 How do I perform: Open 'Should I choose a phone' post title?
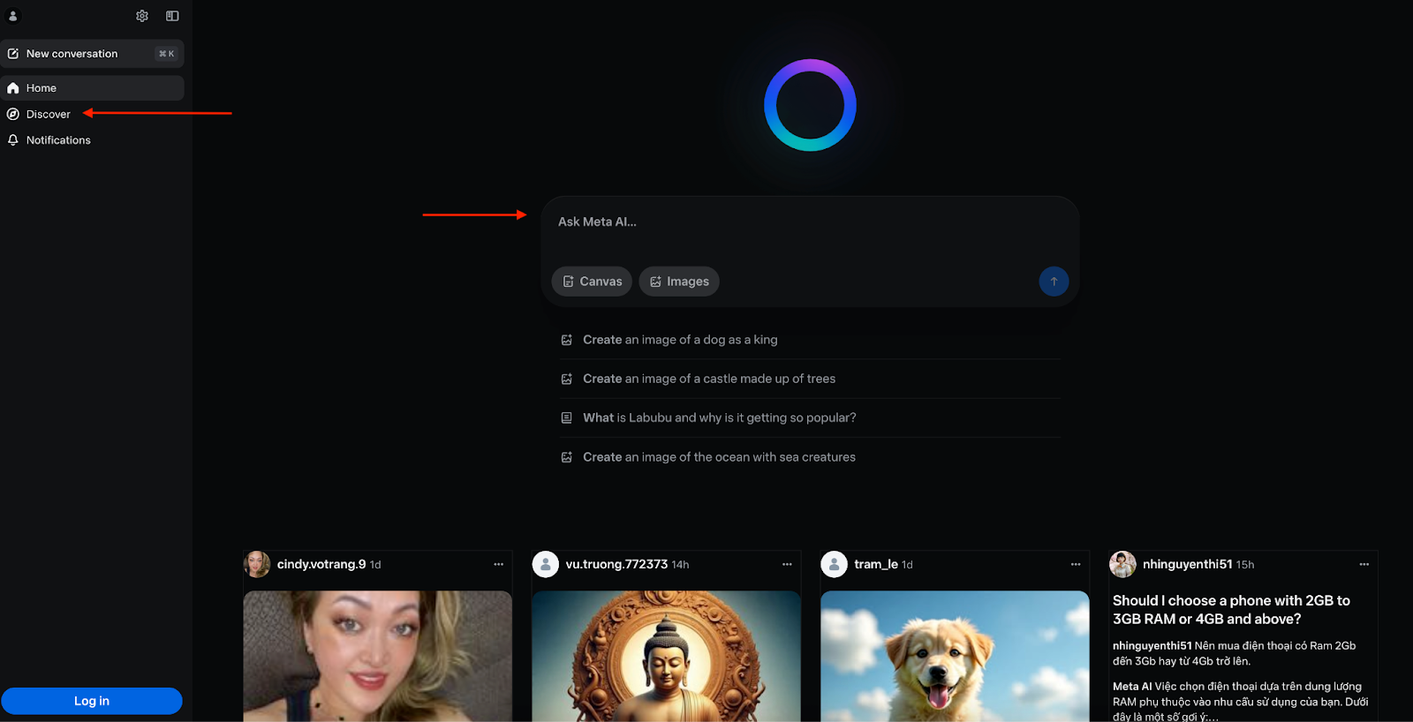click(x=1231, y=610)
